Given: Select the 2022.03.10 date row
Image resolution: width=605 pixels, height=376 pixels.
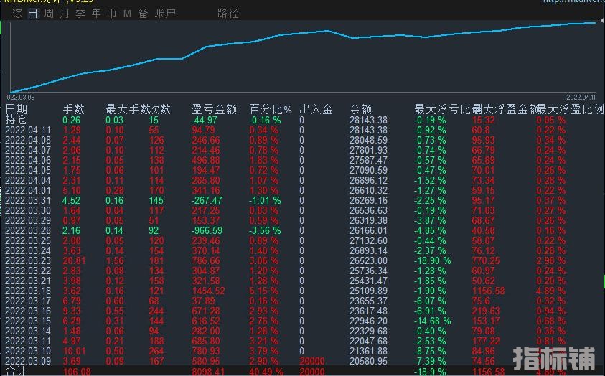Looking at the screenshot, I should (x=28, y=351).
